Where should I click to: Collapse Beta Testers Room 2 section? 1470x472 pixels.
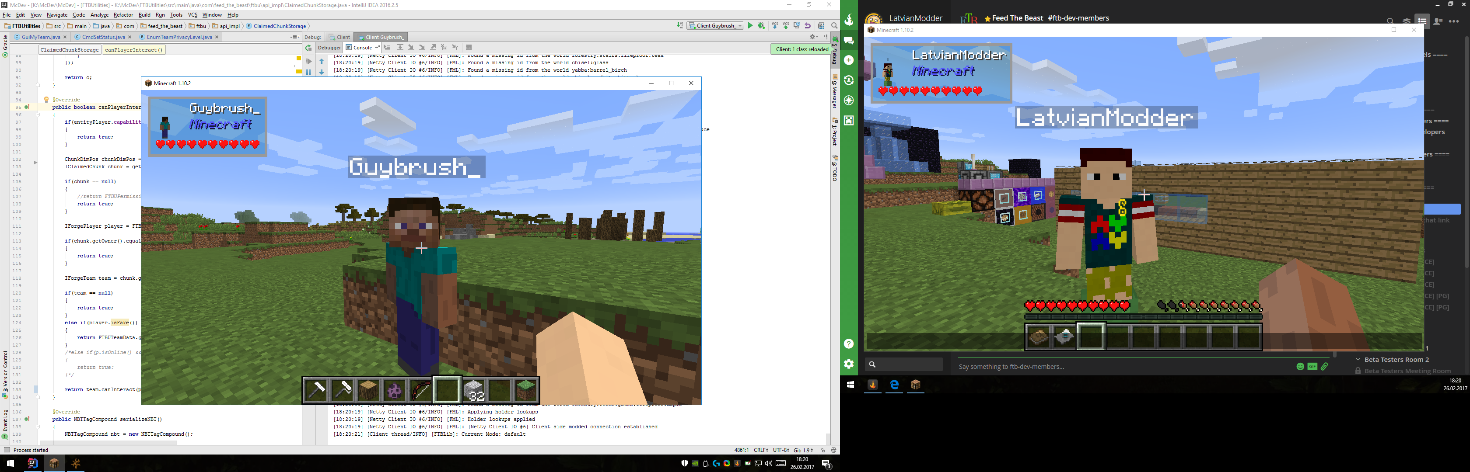(1358, 360)
